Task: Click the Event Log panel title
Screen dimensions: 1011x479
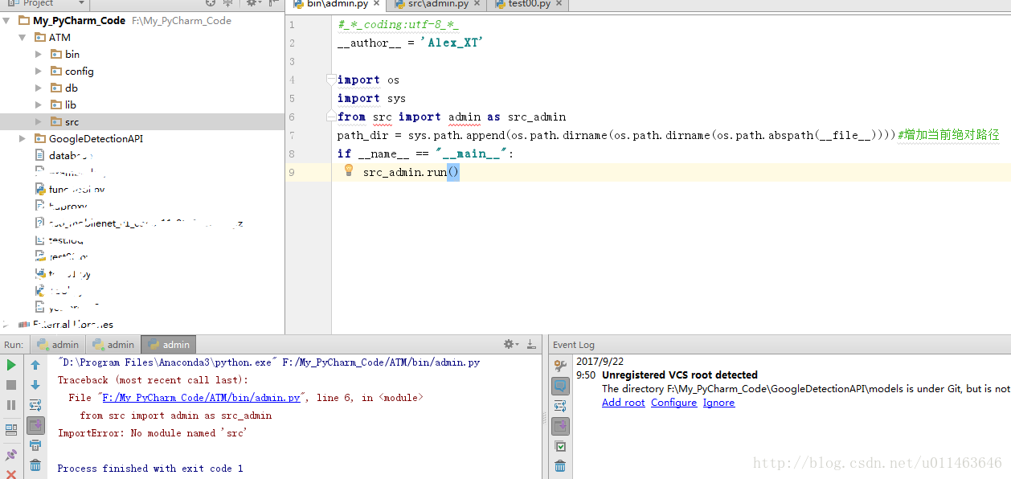Action: (574, 345)
